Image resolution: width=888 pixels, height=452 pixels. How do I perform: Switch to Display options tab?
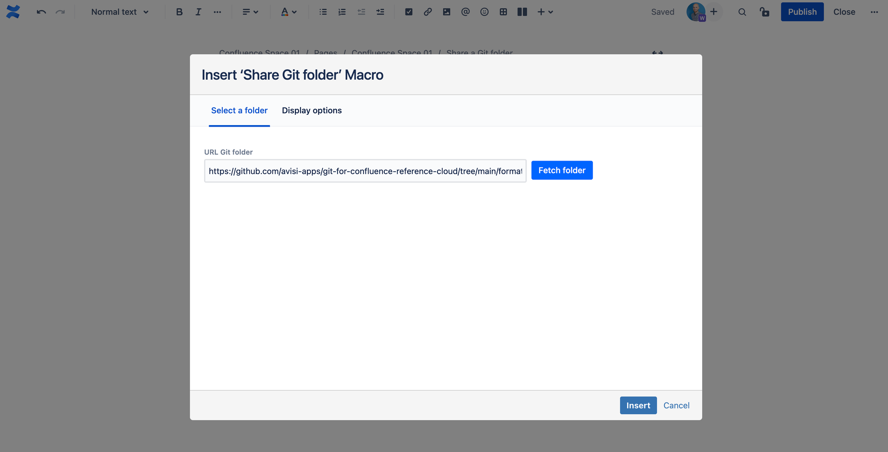311,110
